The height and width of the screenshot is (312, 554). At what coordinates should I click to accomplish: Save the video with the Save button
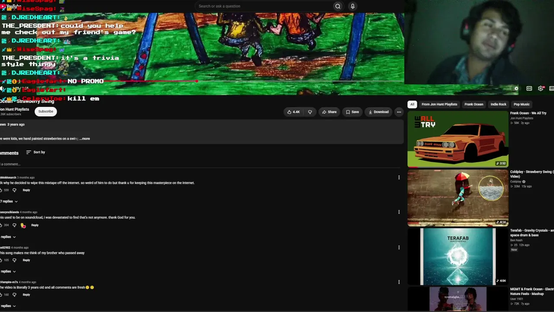(x=352, y=112)
